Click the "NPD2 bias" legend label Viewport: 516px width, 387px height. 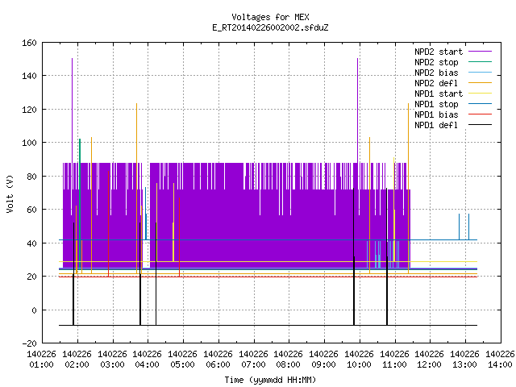(x=436, y=73)
